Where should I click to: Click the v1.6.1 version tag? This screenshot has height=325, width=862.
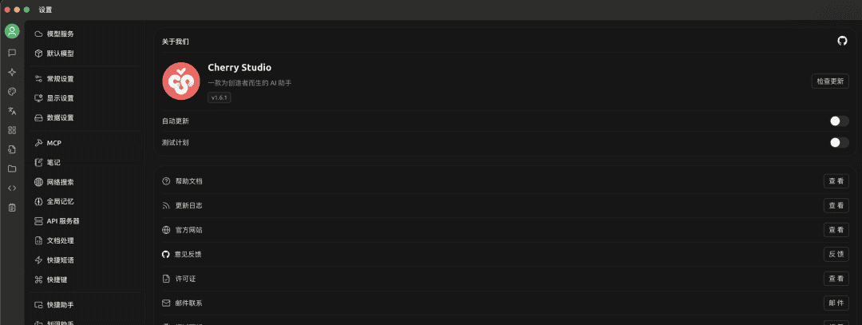[219, 97]
